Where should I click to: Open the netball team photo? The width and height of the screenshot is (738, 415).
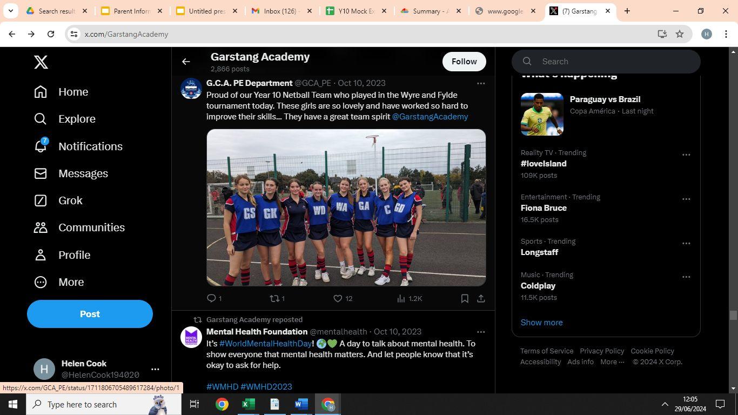coord(346,207)
